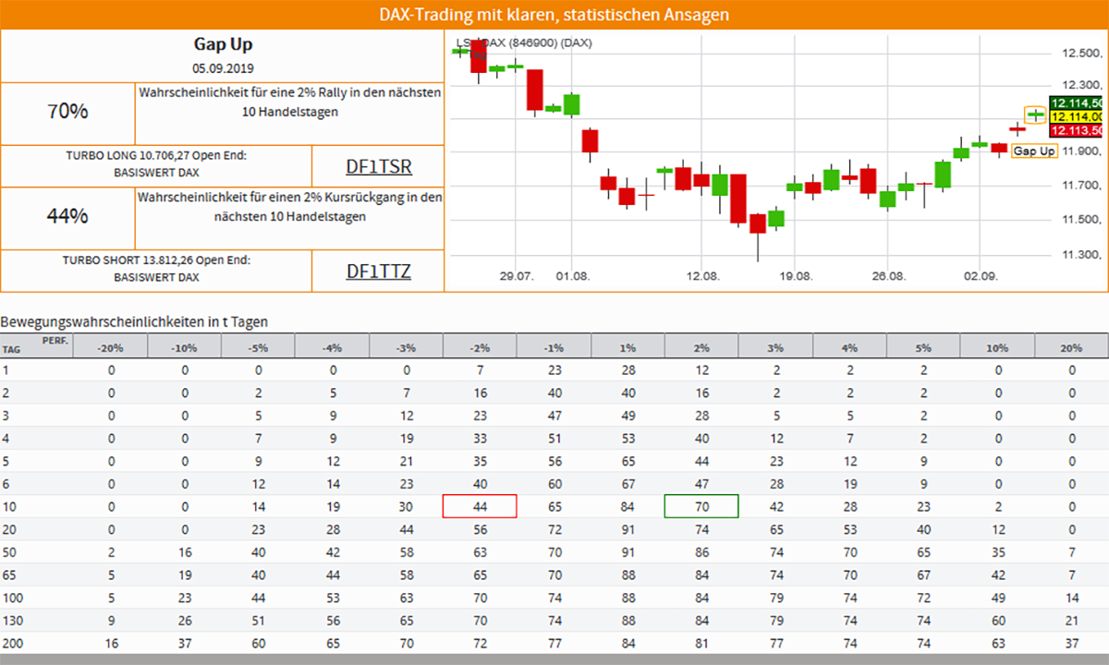Click the 20% column header

pos(1072,346)
